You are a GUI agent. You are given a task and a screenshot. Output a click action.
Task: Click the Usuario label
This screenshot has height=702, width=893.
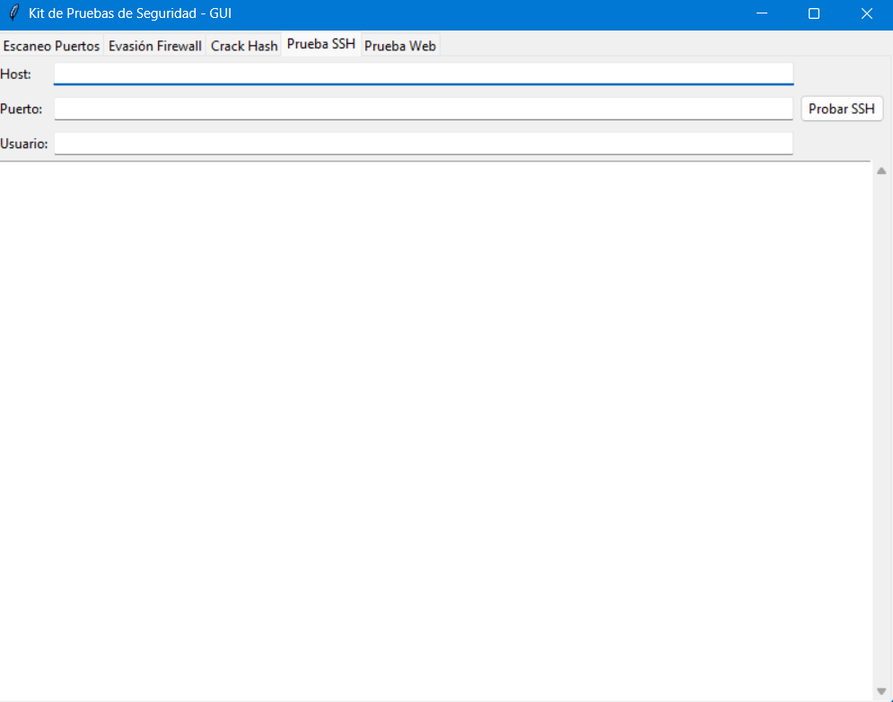pos(25,143)
